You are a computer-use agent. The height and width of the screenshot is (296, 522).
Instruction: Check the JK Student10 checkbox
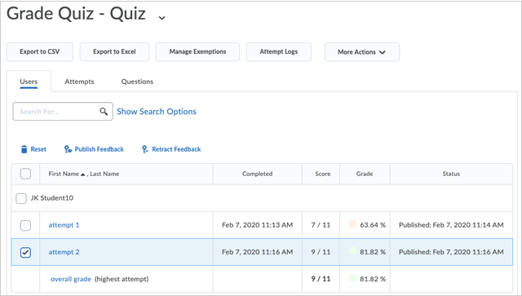(x=21, y=198)
